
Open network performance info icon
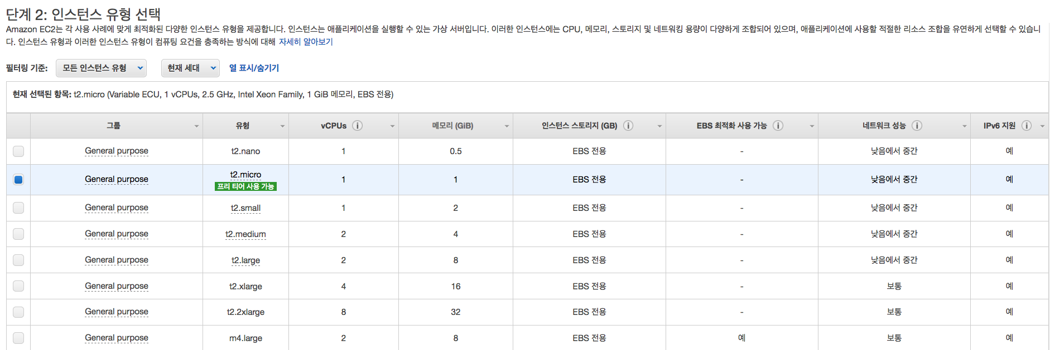917,126
